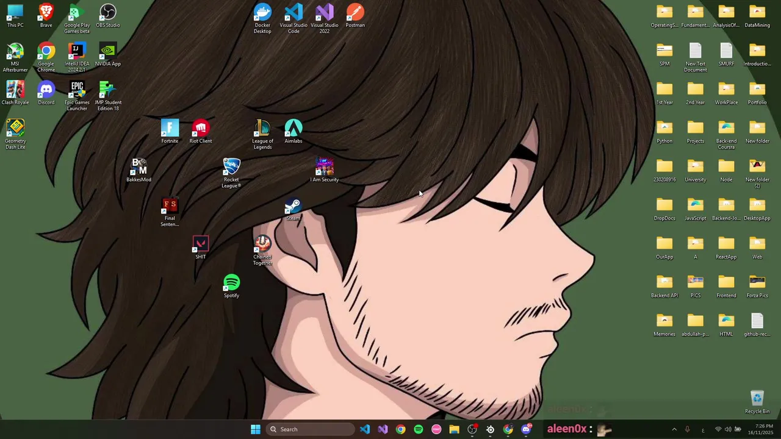Screen dimensions: 781x439
Task: Open the ReactApp folder
Action: click(x=726, y=248)
